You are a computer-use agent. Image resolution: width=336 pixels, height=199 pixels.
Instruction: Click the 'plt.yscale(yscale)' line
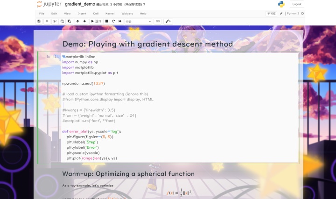(x=83, y=153)
